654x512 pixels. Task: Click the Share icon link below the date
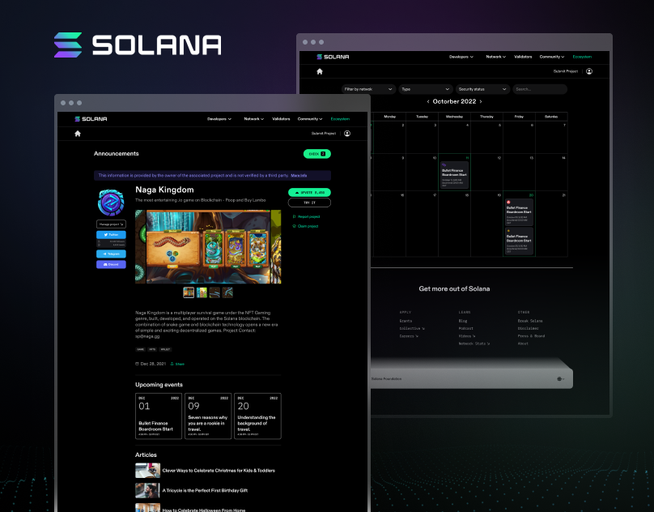(x=177, y=364)
